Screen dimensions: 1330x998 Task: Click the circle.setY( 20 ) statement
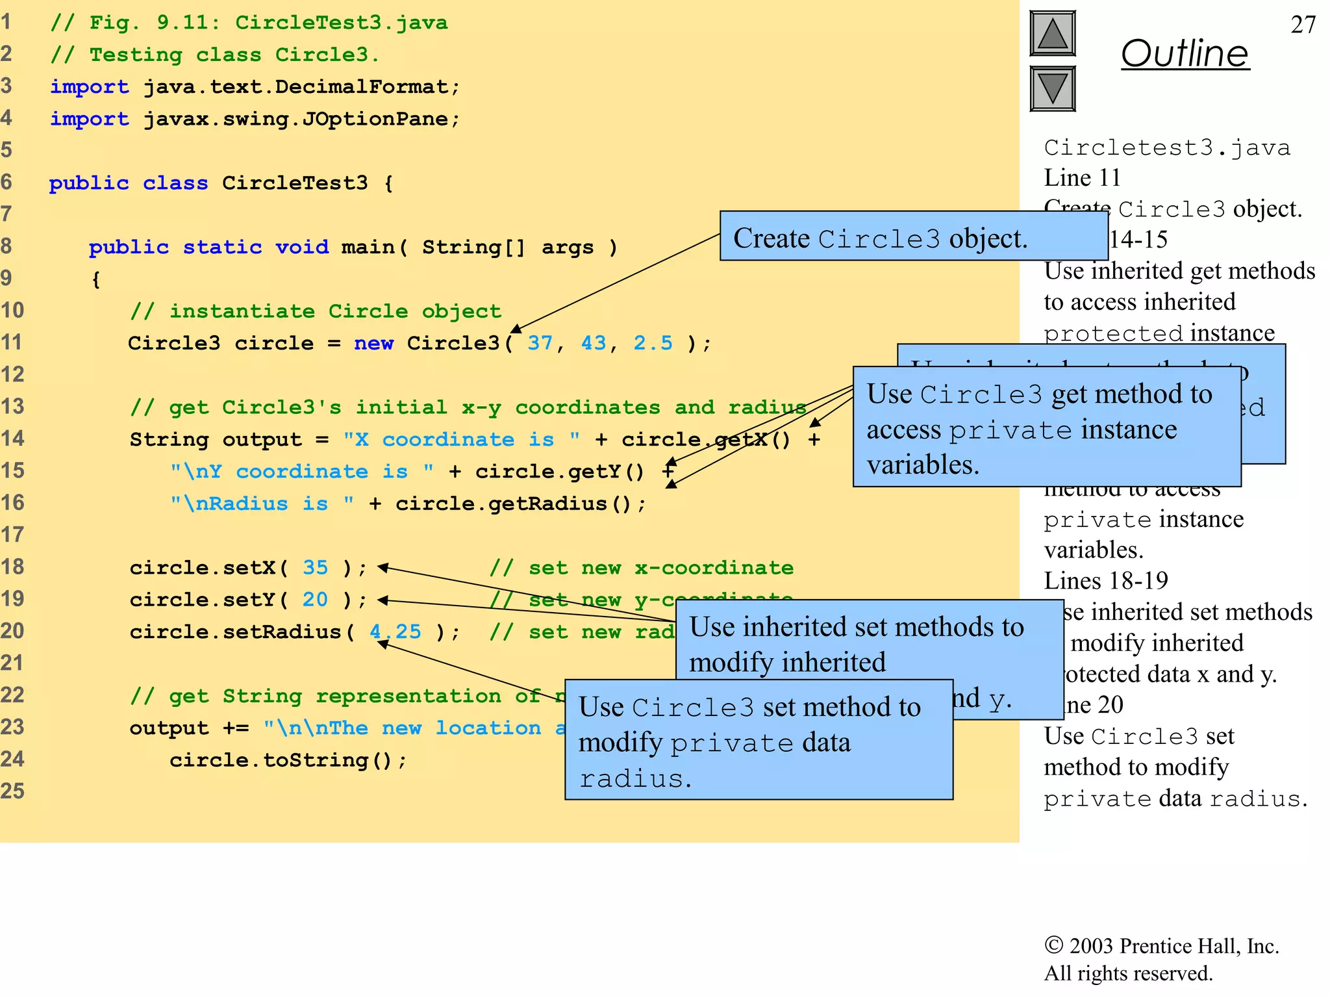[248, 600]
